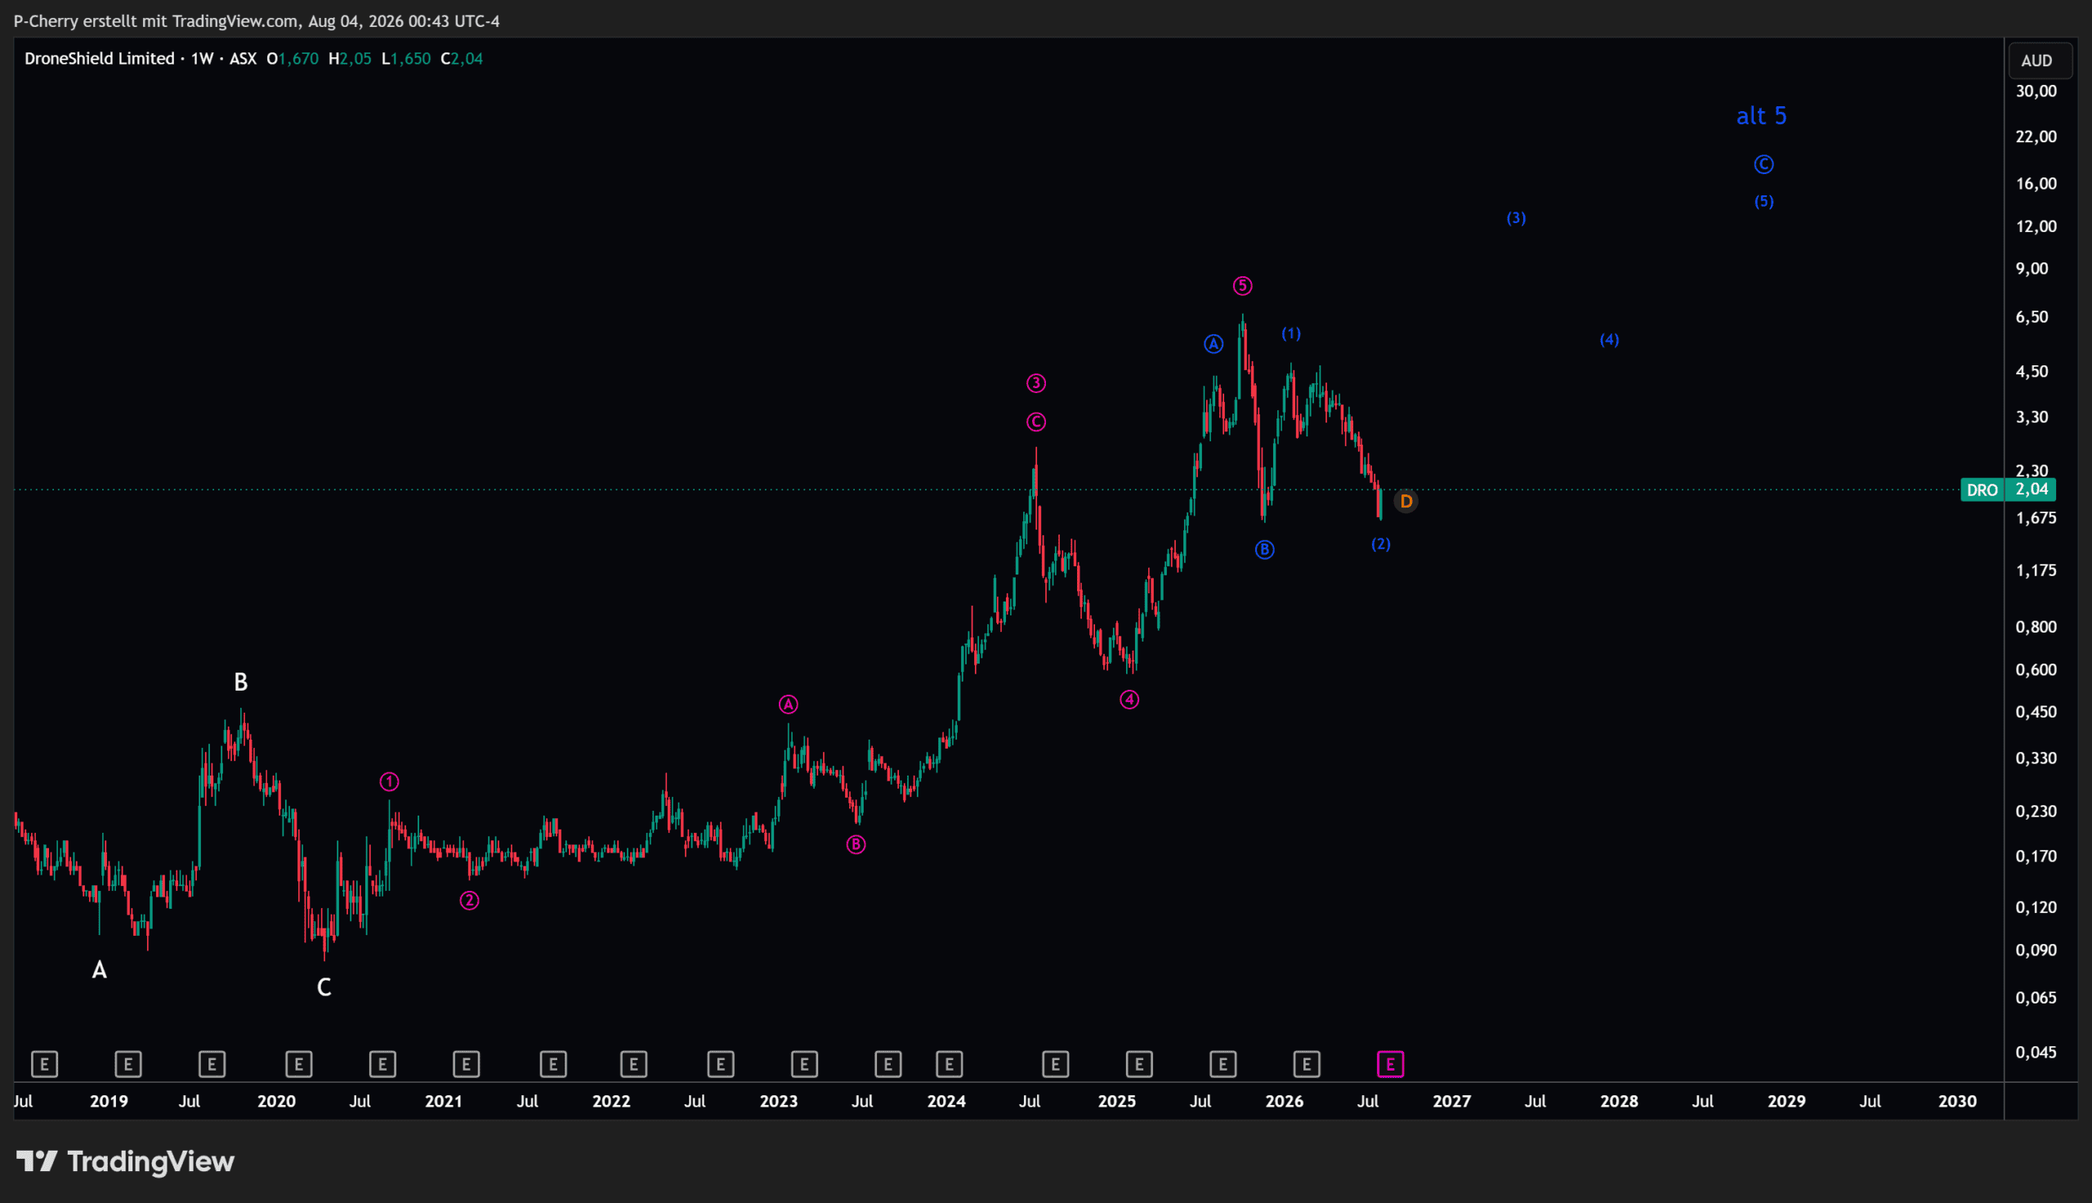Select the pink circled A wave label
Image resolution: width=2092 pixels, height=1203 pixels.
point(788,704)
